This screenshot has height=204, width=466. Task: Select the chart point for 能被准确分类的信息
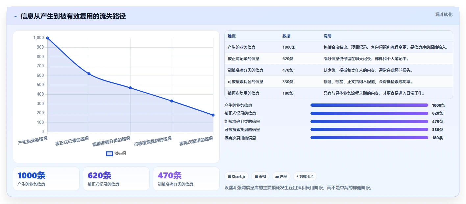click(x=130, y=88)
